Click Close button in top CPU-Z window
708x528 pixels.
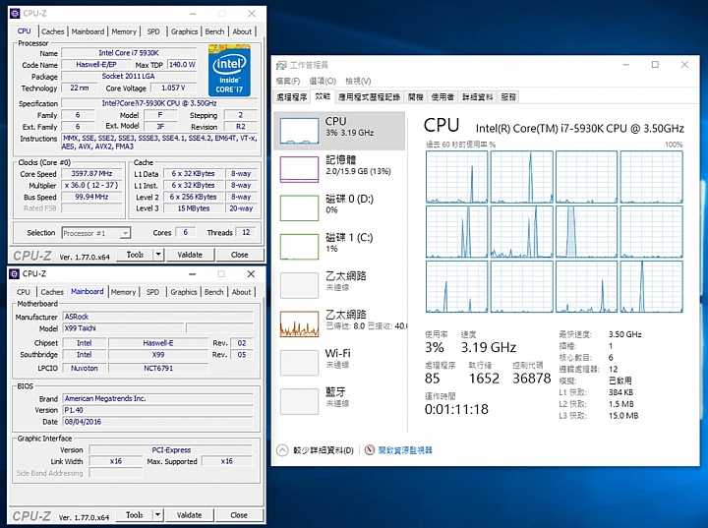tap(239, 255)
